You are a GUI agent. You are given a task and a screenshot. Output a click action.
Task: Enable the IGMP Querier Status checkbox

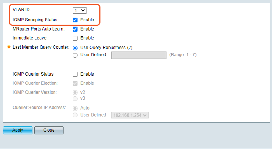coord(75,74)
